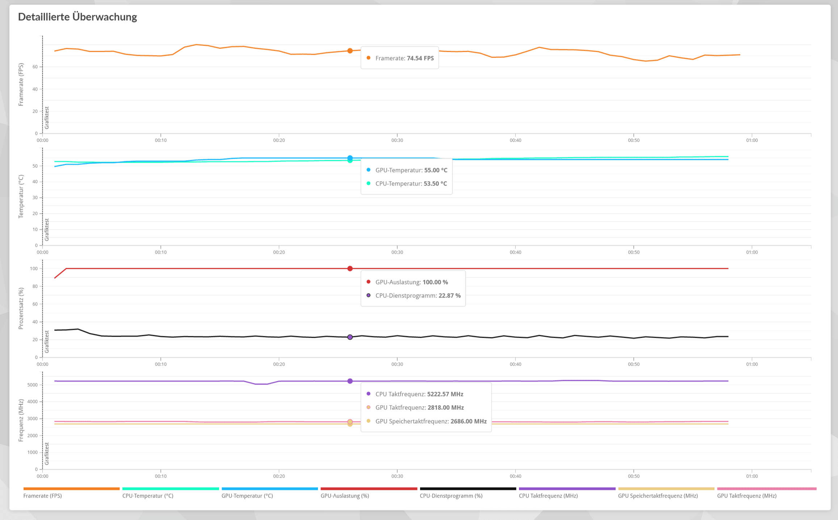Click the Detaillierte Überwachung heading
This screenshot has height=520, width=838.
point(77,17)
